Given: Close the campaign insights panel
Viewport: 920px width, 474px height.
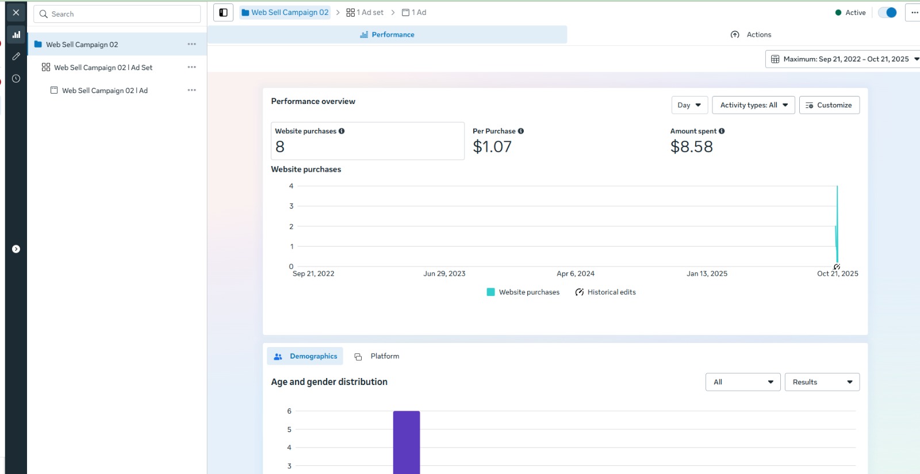Looking at the screenshot, I should click(x=16, y=13).
